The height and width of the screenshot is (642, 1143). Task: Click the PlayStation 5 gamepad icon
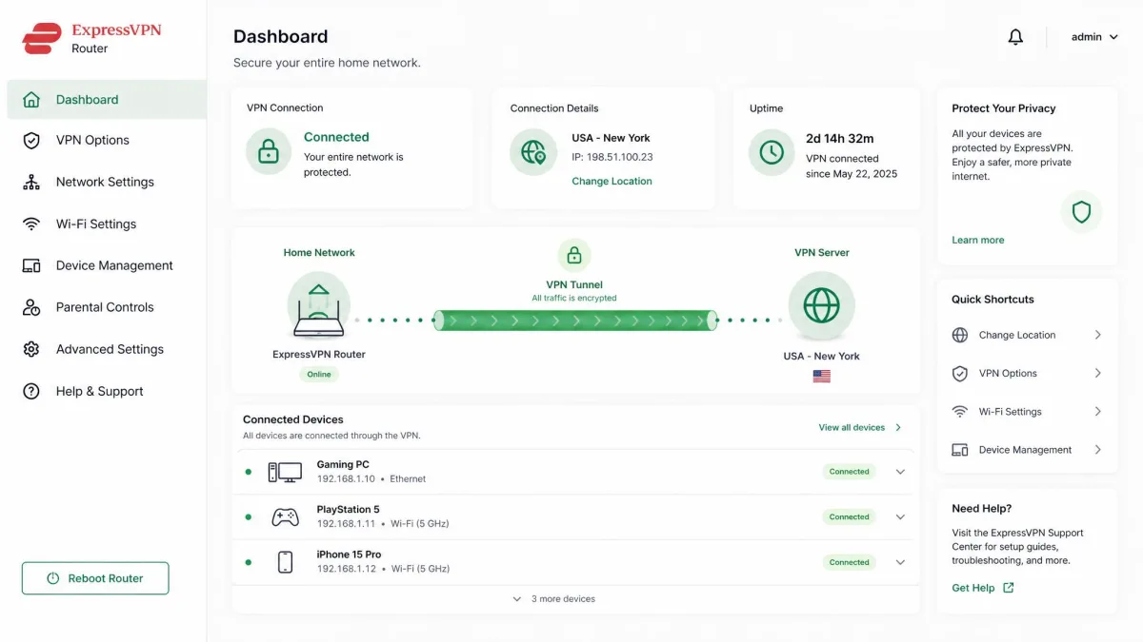tap(285, 517)
